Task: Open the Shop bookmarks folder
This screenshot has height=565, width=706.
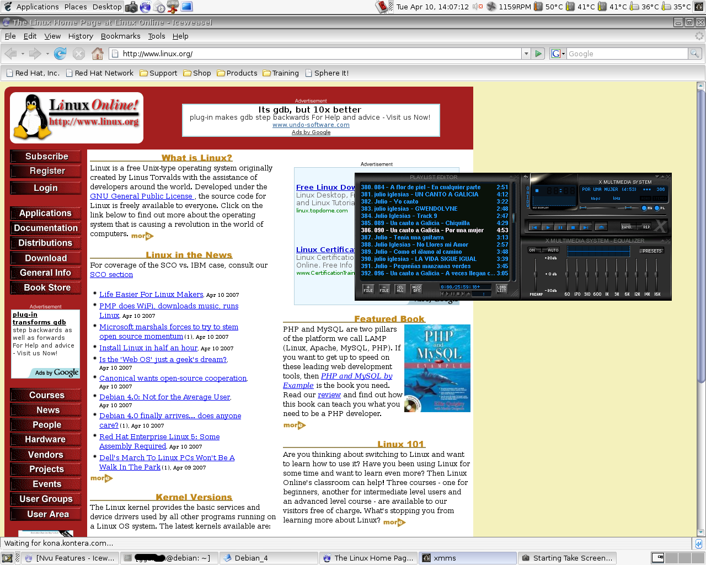Action: pos(197,73)
